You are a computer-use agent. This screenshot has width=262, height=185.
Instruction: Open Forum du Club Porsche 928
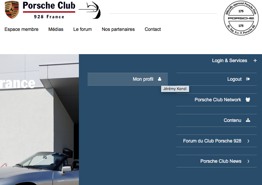(x=216, y=141)
